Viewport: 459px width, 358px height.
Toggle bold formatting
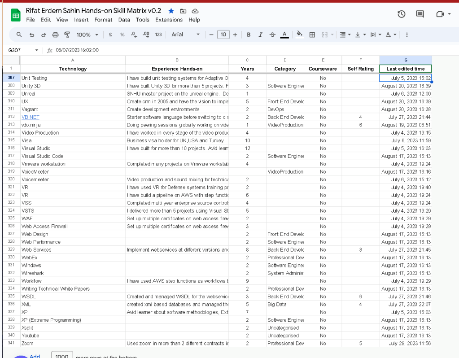coord(249,35)
